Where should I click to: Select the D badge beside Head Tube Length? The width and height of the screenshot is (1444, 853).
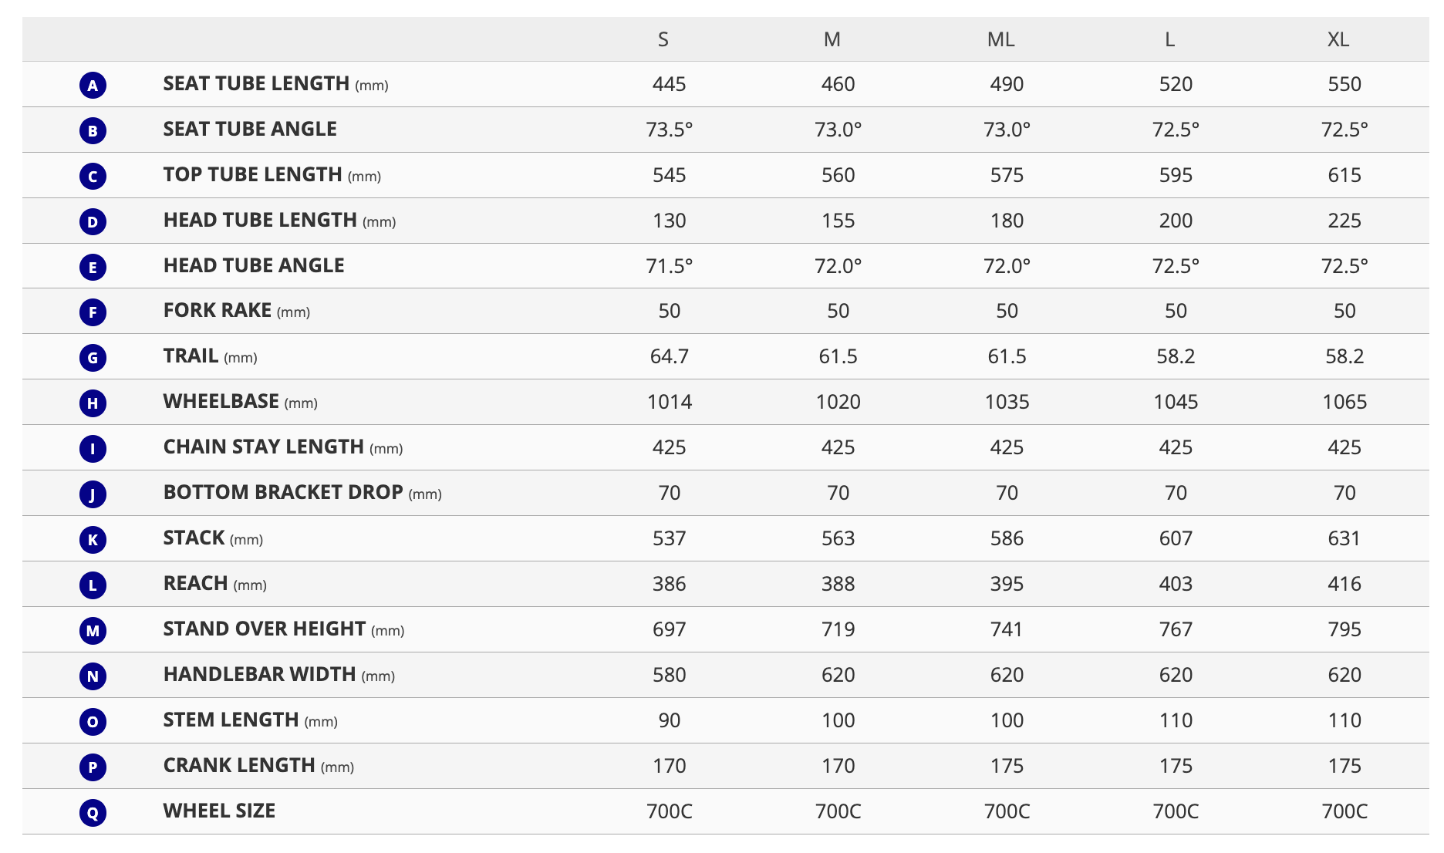coord(93,221)
